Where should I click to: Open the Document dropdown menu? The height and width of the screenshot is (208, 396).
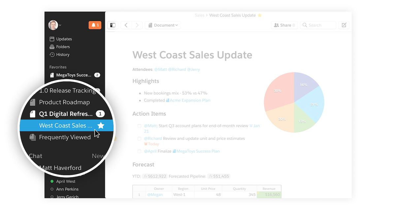tap(163, 25)
